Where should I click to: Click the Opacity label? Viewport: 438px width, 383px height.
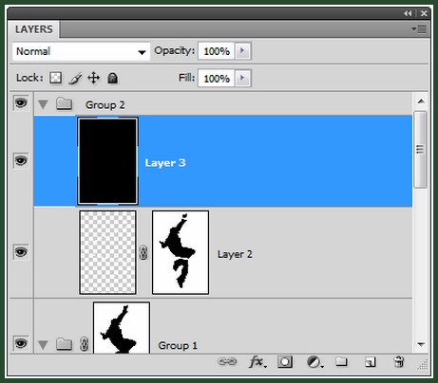(x=174, y=50)
